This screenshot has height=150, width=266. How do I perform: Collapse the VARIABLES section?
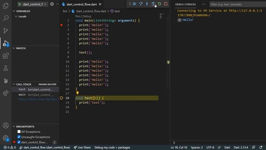pyautogui.click(x=14, y=11)
